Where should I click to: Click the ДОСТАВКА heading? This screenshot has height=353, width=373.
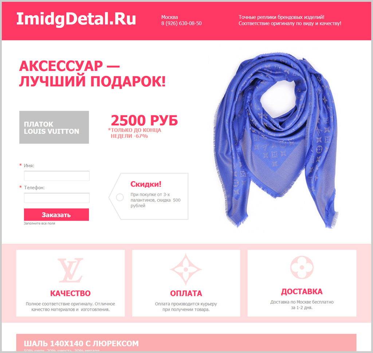[302, 291]
